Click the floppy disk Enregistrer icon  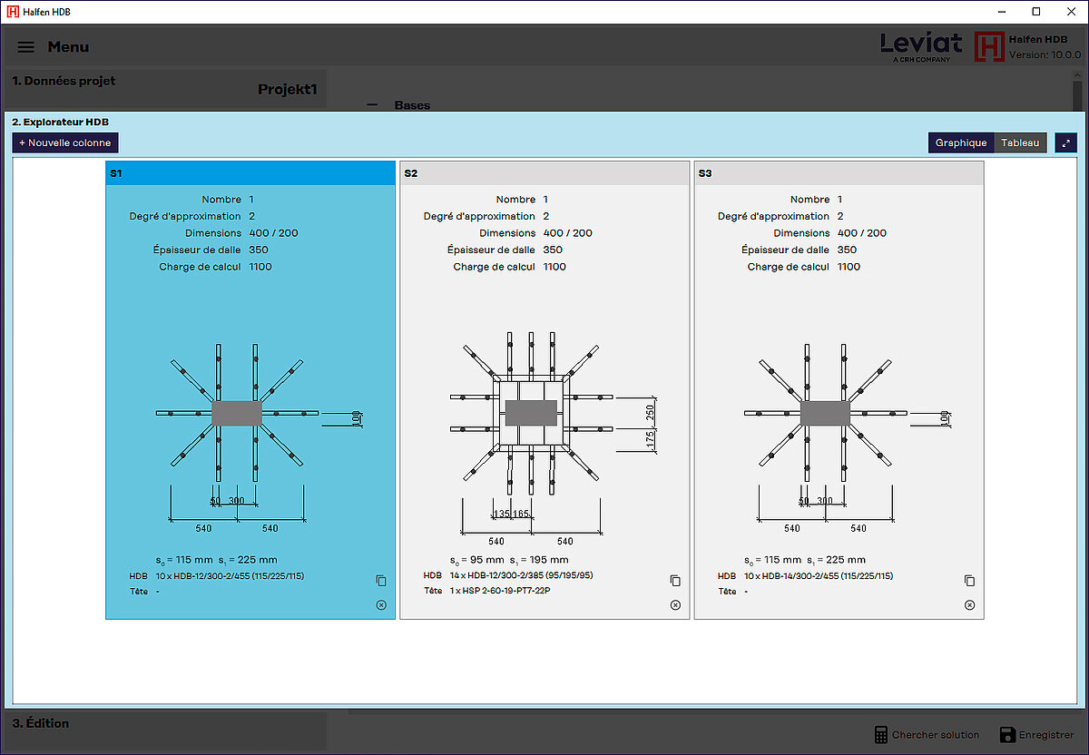(1007, 735)
